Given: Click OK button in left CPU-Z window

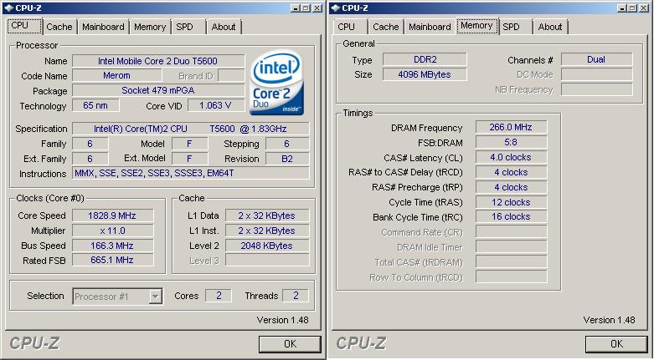Looking at the screenshot, I should tap(290, 344).
